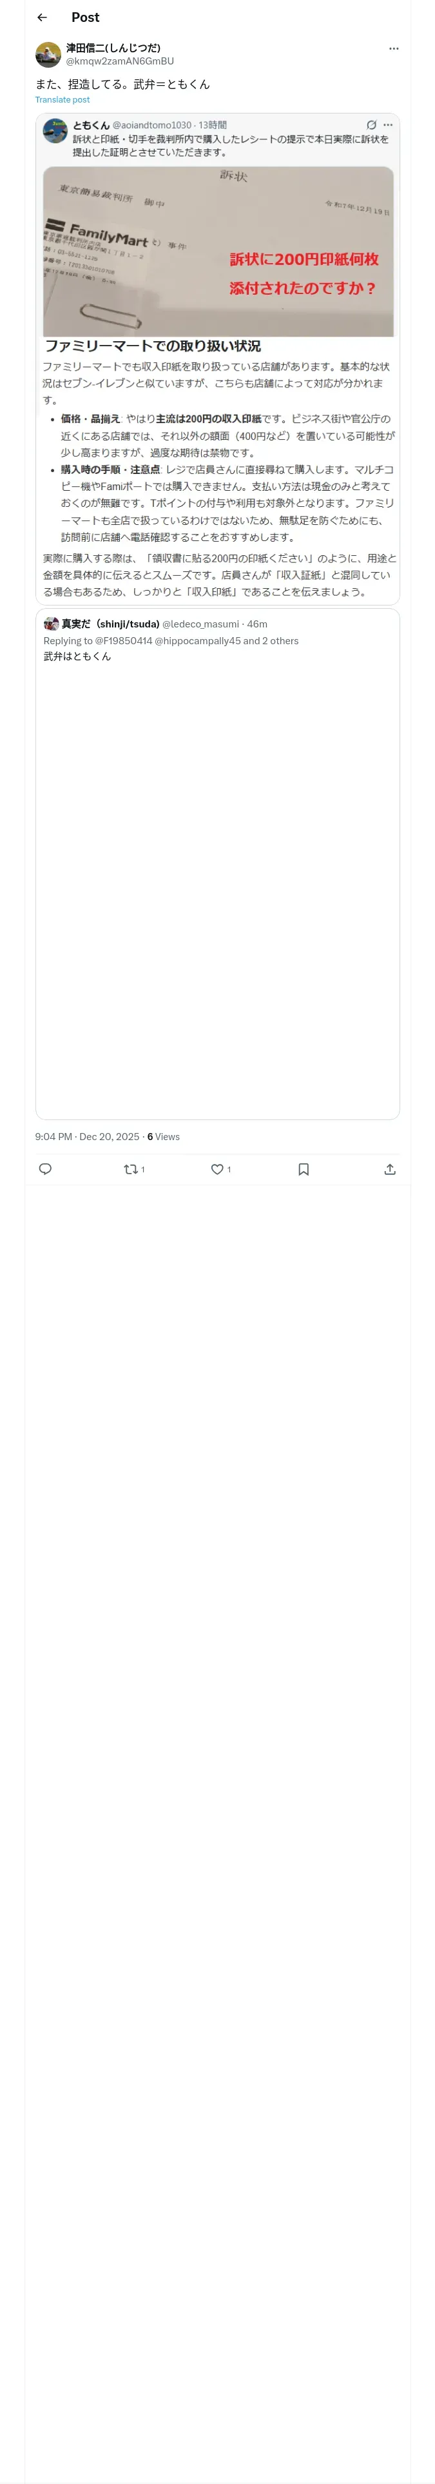Viewport: 435px width, 2484px height.
Task: Bookmark this post
Action: pos(303,1168)
